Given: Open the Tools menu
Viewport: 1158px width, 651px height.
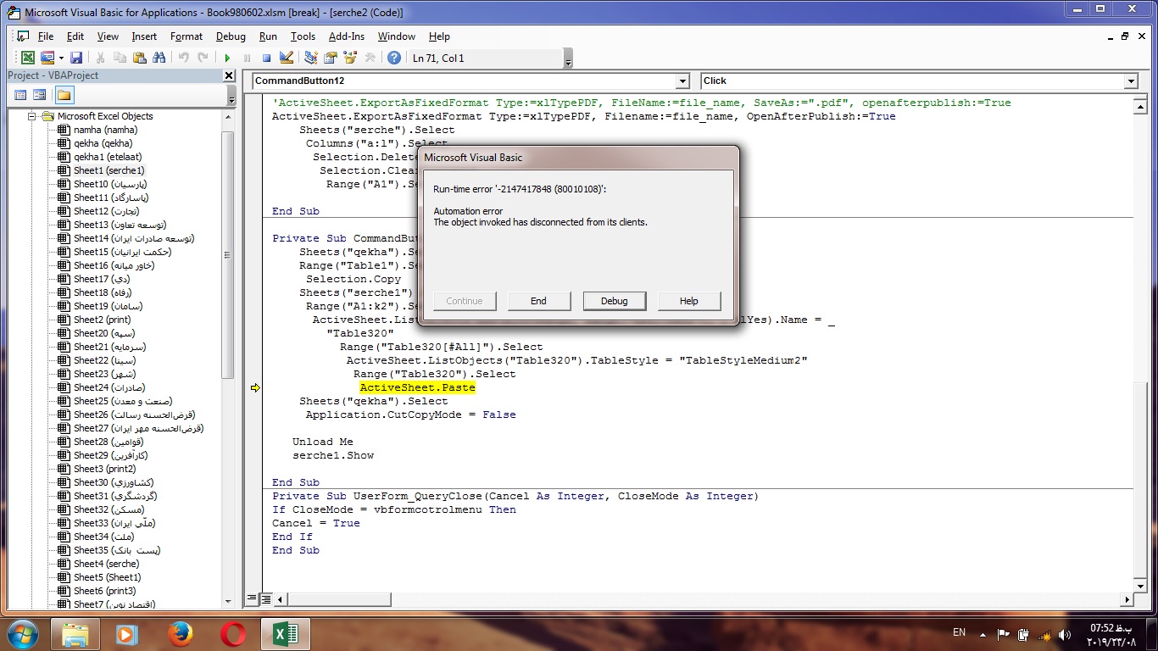Looking at the screenshot, I should click(303, 36).
